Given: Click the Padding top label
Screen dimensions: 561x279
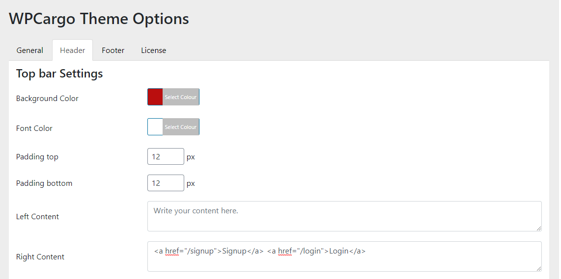Looking at the screenshot, I should pyautogui.click(x=37, y=157).
